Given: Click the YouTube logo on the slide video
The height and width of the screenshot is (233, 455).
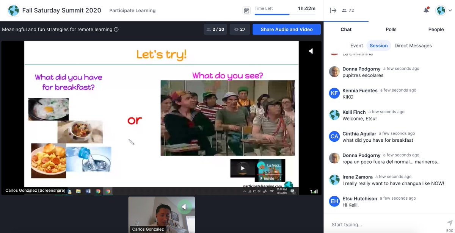Looking at the screenshot, I should 267,178.
